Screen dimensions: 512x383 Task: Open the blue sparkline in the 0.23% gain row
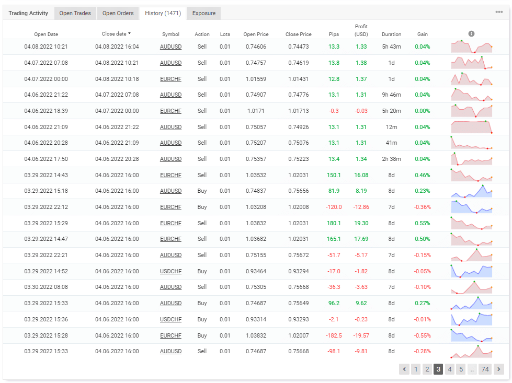coord(472,191)
